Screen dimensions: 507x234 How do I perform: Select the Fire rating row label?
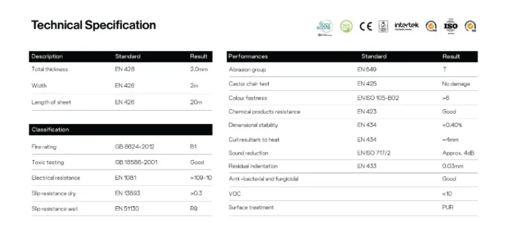44,147
